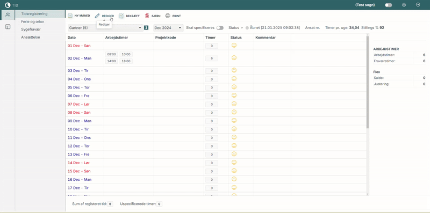Open the table layout sidebar icon
The width and height of the screenshot is (430, 213).
(x=8, y=26)
